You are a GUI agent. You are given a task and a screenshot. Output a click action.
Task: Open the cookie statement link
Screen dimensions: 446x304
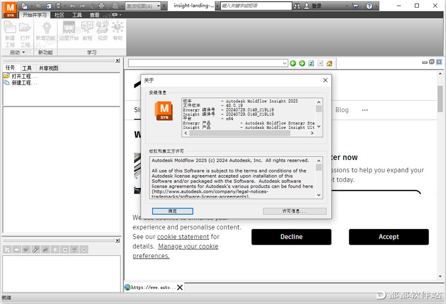tap(183, 237)
